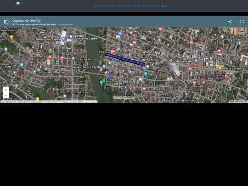The image size is (248, 186).
Task: Select the Maria Reyna Xavier Hospital marker
Action: (226, 76)
